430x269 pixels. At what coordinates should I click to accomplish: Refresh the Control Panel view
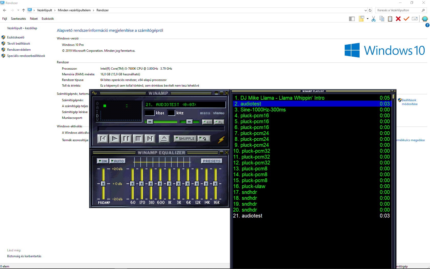pos(370,10)
